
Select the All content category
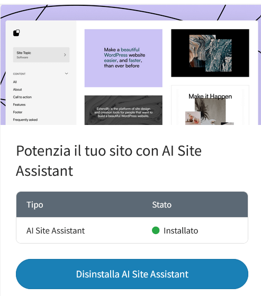(x=15, y=82)
